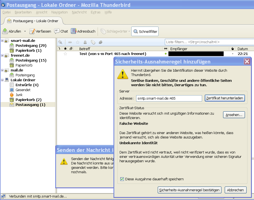Click Abbrechen in the exception dialog
This screenshot has width=254, height=200.
coord(235,190)
